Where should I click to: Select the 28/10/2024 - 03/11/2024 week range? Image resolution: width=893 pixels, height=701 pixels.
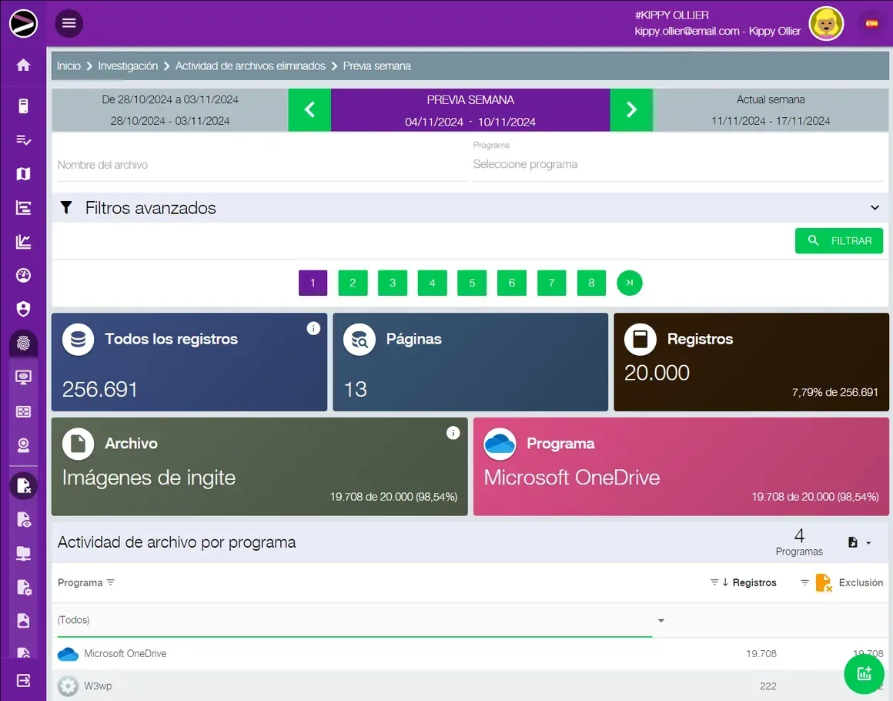(x=169, y=109)
